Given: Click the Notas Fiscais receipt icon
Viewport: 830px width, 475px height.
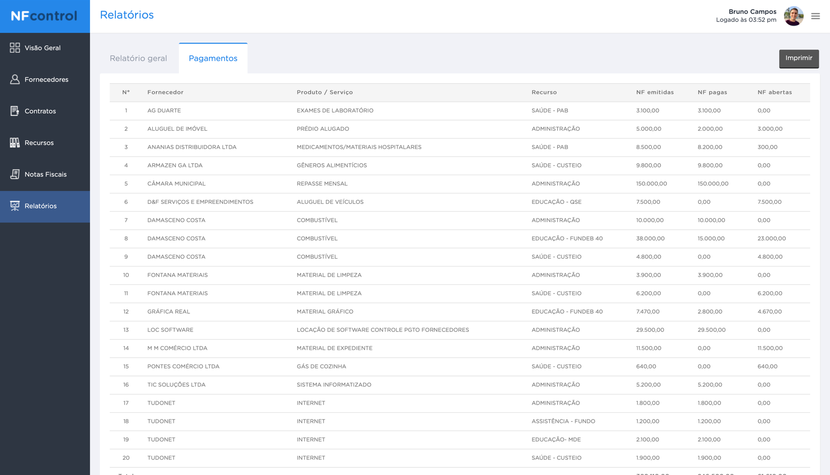Looking at the screenshot, I should (15, 174).
